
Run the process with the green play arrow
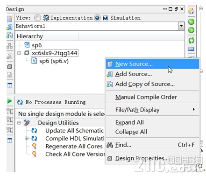pos(9,101)
